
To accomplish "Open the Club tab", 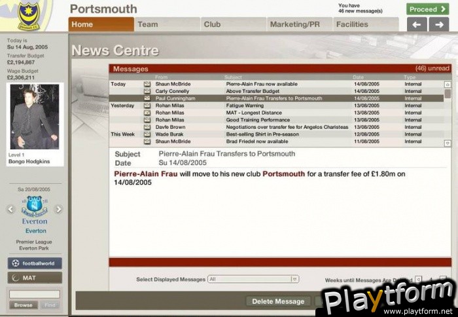I will (x=234, y=24).
